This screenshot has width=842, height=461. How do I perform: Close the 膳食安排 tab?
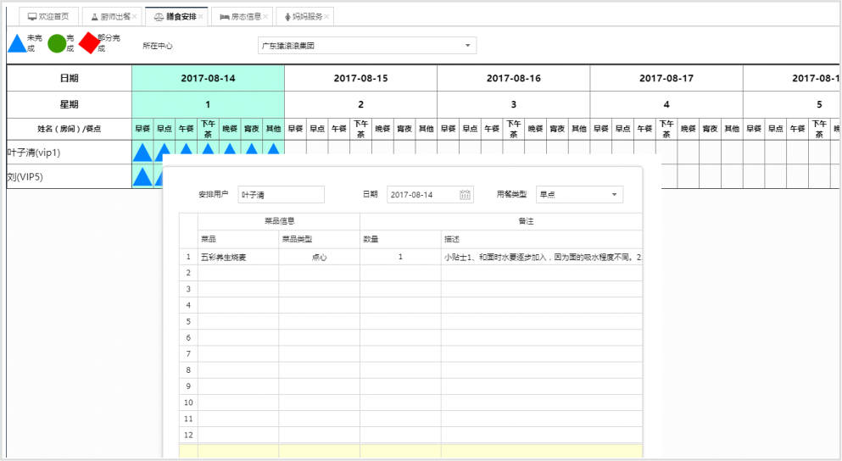tap(201, 16)
